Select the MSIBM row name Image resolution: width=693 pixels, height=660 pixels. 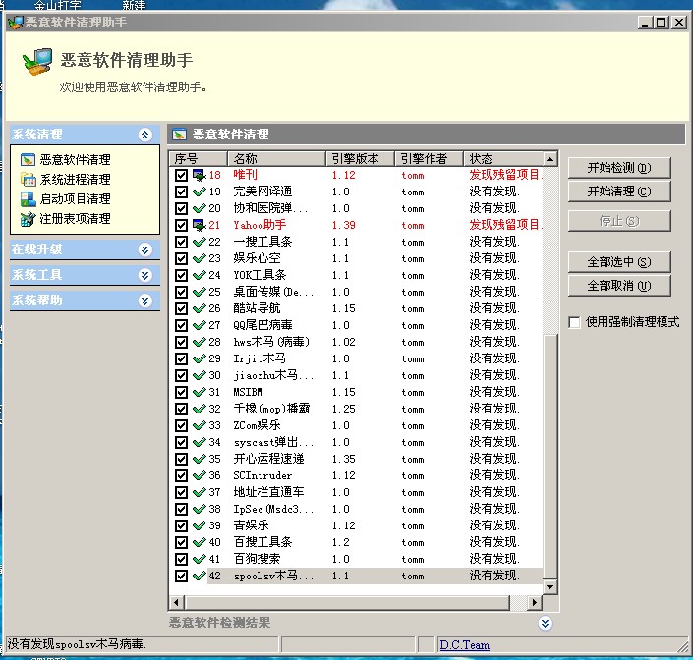coord(248,392)
